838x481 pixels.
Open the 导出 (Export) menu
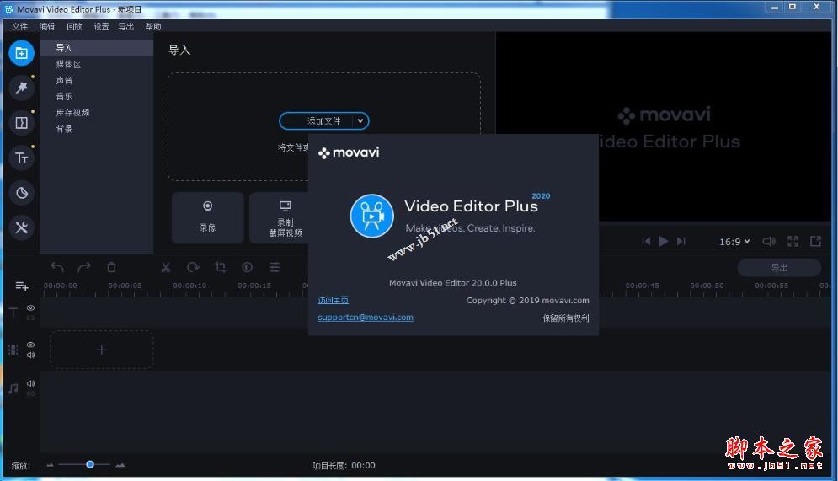126,27
